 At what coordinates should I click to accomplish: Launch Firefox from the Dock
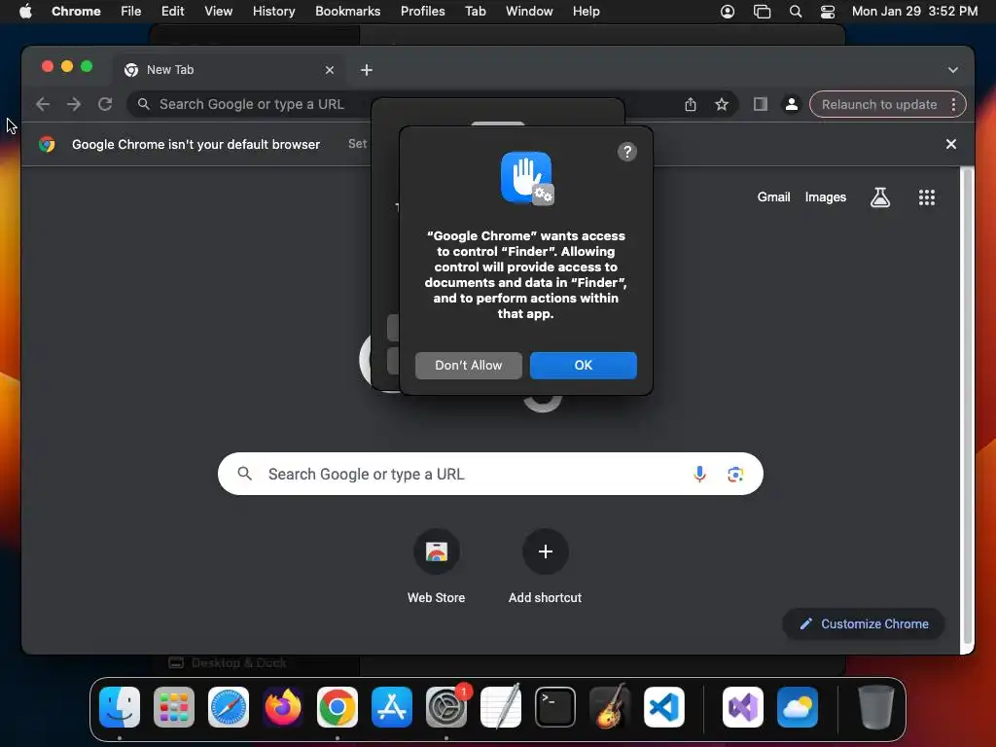(283, 707)
